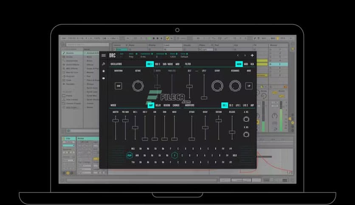
Task: Switch to the Modifiers ARP tab
Action: (252, 105)
